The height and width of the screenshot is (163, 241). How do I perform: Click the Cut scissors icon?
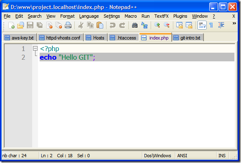coord(81,25)
